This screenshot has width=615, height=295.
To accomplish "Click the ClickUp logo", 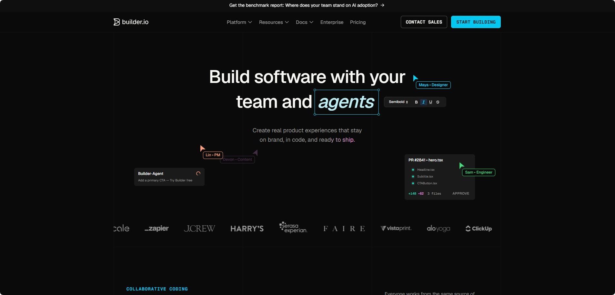I will [x=479, y=229].
